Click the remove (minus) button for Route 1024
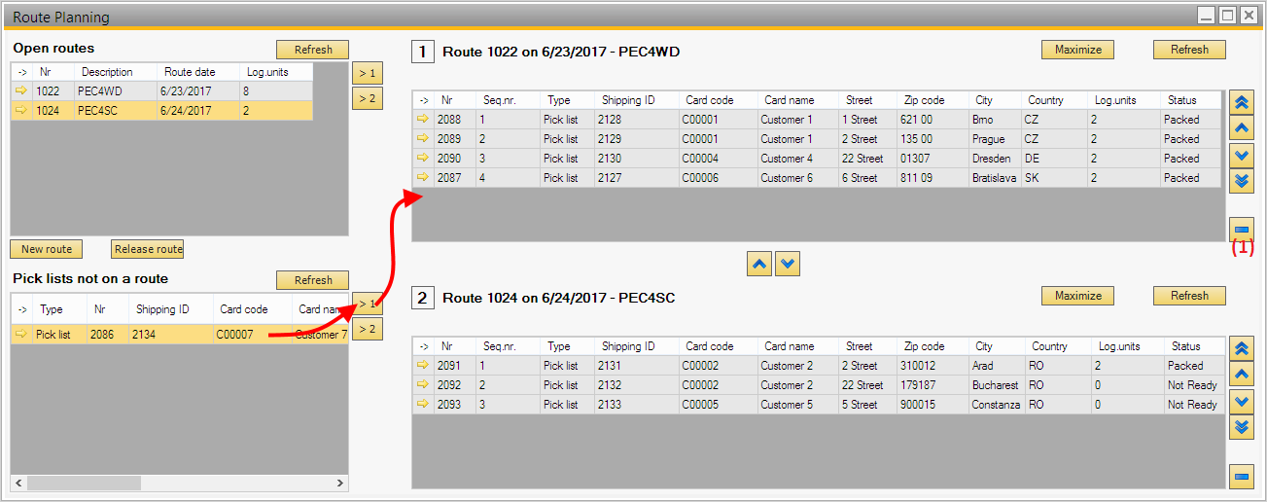 click(1241, 476)
